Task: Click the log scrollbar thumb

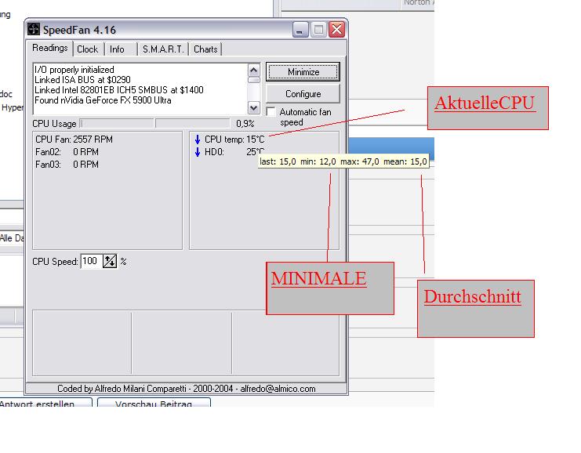Action: 254,80
